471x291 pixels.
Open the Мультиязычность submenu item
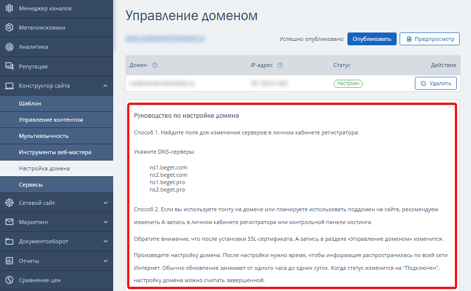click(x=57, y=136)
